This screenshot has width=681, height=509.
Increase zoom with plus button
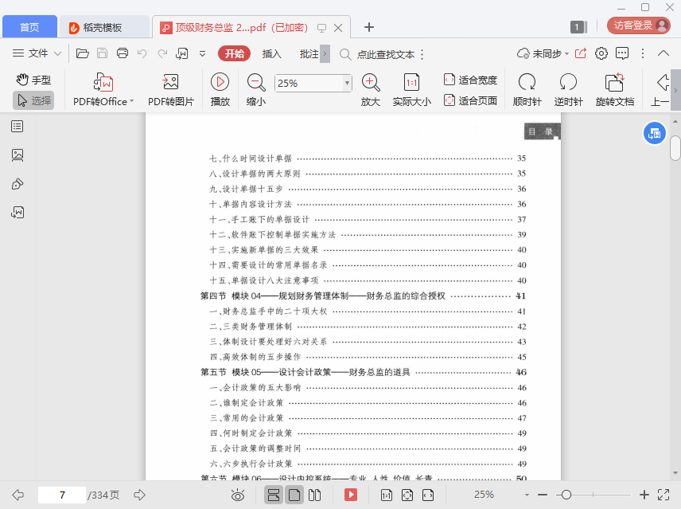click(644, 495)
